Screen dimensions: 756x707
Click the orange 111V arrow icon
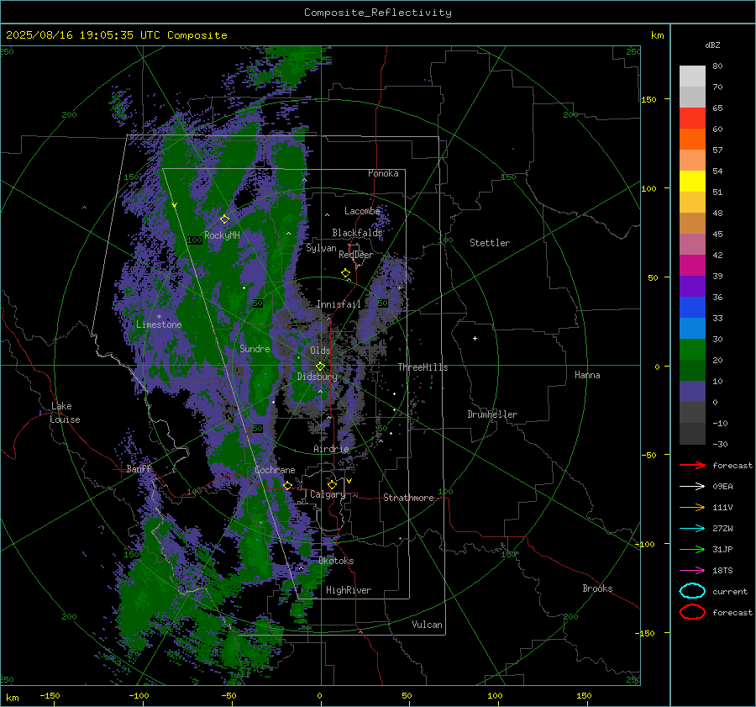point(692,507)
